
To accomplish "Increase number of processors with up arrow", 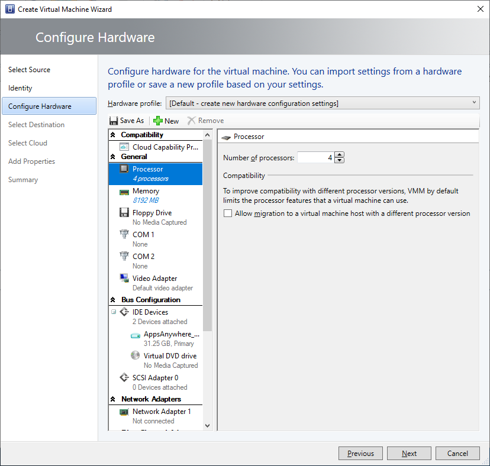I will tap(339, 155).
